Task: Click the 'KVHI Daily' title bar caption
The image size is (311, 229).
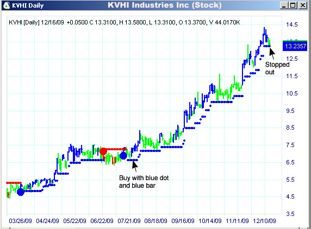Action: (28, 5)
